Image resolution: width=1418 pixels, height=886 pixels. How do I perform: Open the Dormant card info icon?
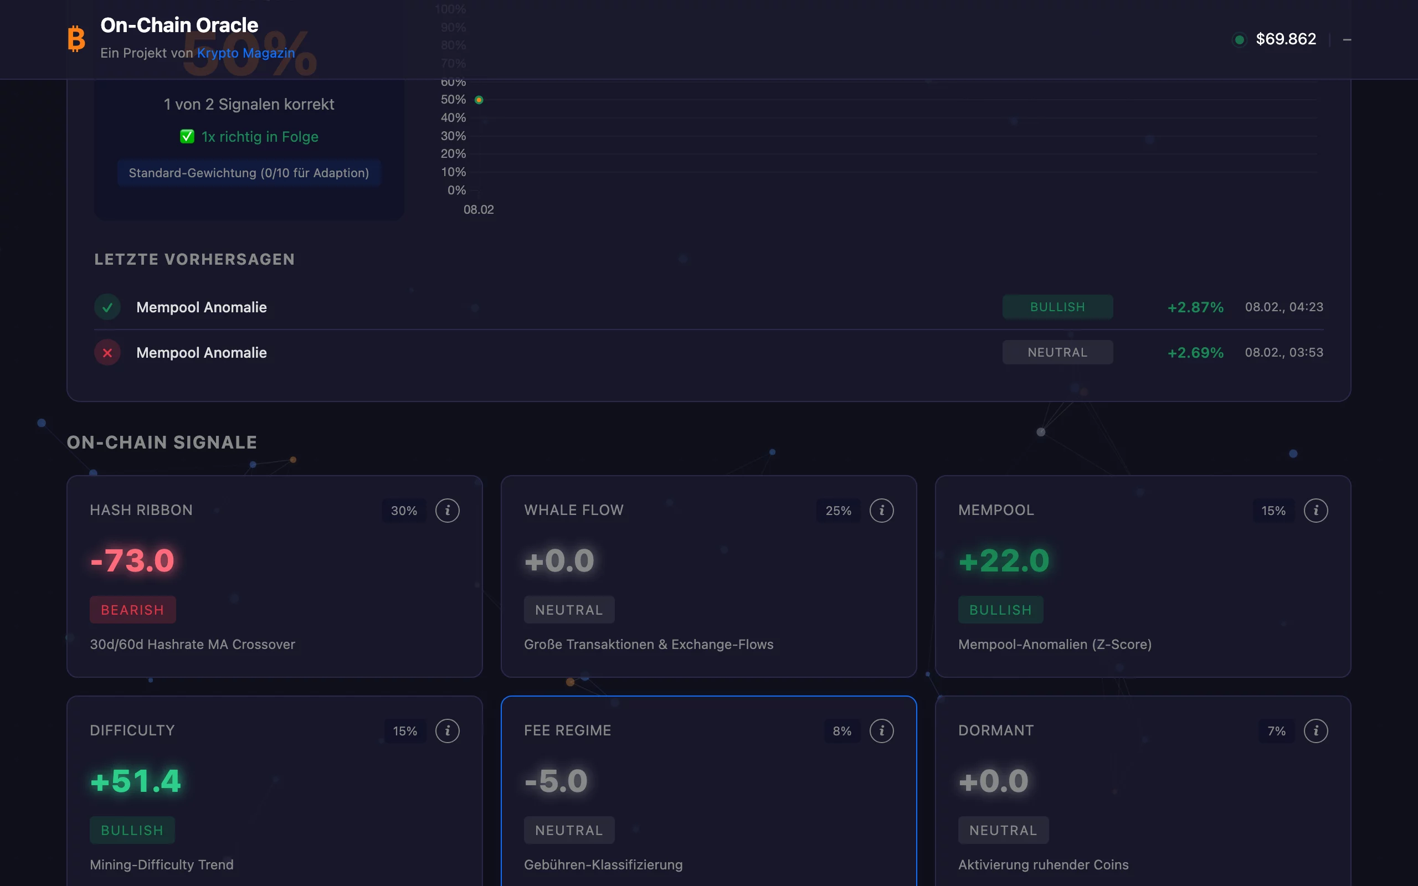[x=1316, y=731]
